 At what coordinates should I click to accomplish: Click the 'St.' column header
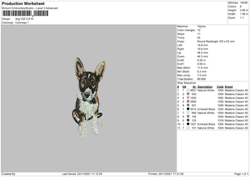194,87
